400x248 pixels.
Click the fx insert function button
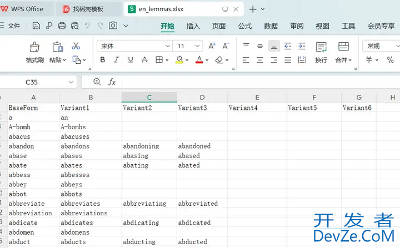[112, 82]
